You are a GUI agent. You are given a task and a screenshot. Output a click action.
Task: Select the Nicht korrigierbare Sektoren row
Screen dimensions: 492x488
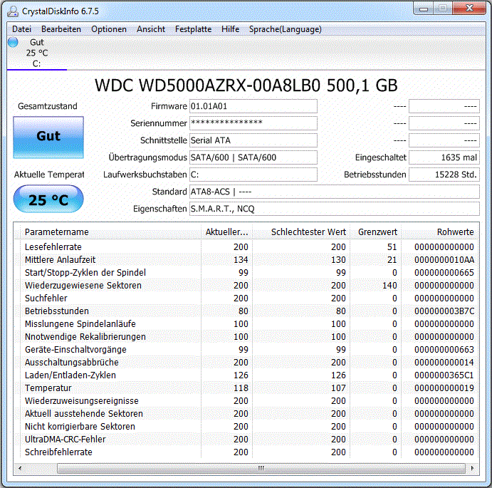pyautogui.click(x=246, y=427)
